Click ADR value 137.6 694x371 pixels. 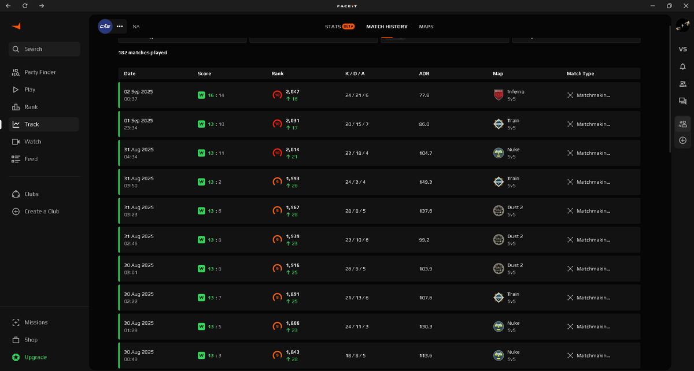point(424,210)
